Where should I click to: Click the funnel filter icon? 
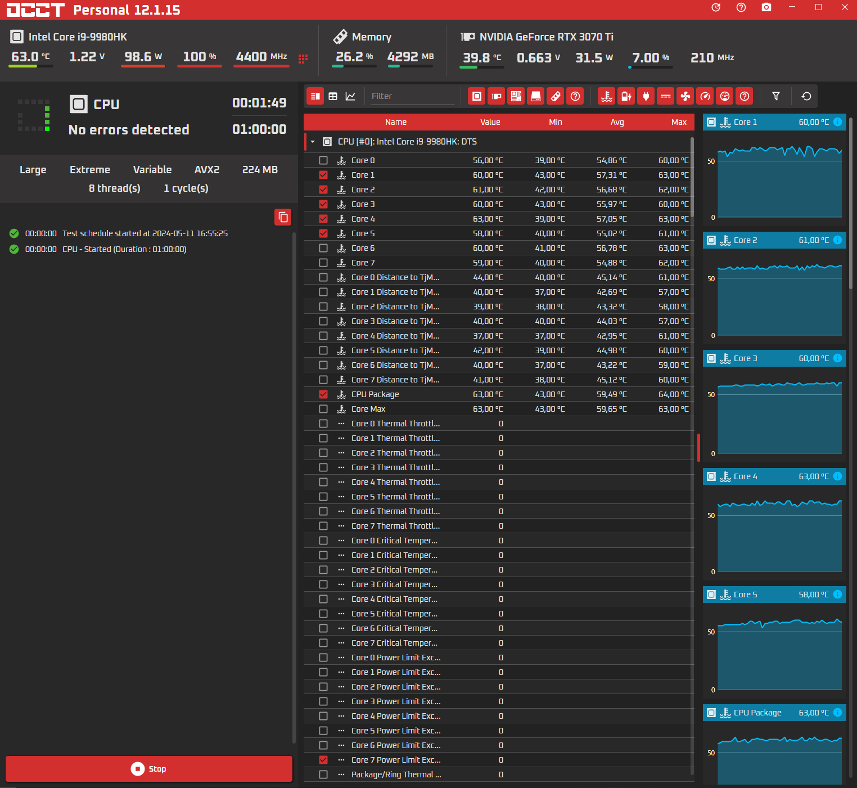point(776,96)
